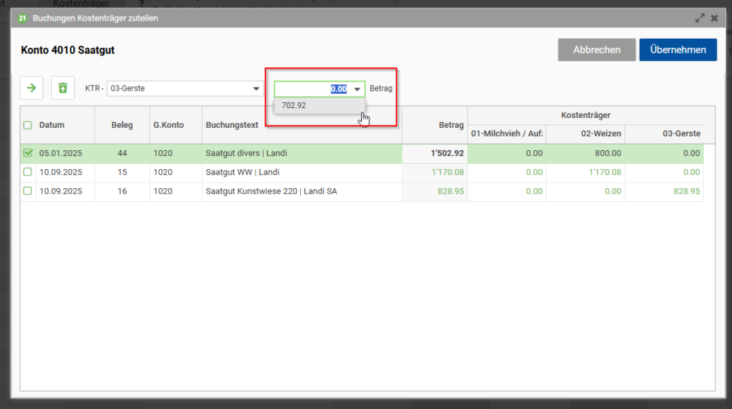Screen dimensions: 732x409
Task: Click the green 21 app icon in title bar
Action: [x=22, y=18]
